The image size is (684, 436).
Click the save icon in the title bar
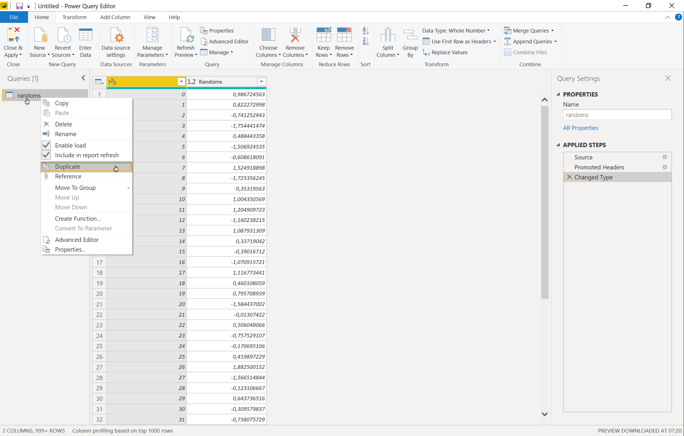click(19, 6)
